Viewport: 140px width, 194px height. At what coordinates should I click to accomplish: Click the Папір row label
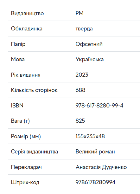coord(18,44)
